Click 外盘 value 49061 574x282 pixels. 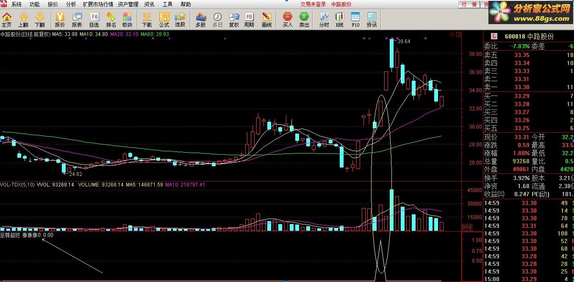point(521,169)
